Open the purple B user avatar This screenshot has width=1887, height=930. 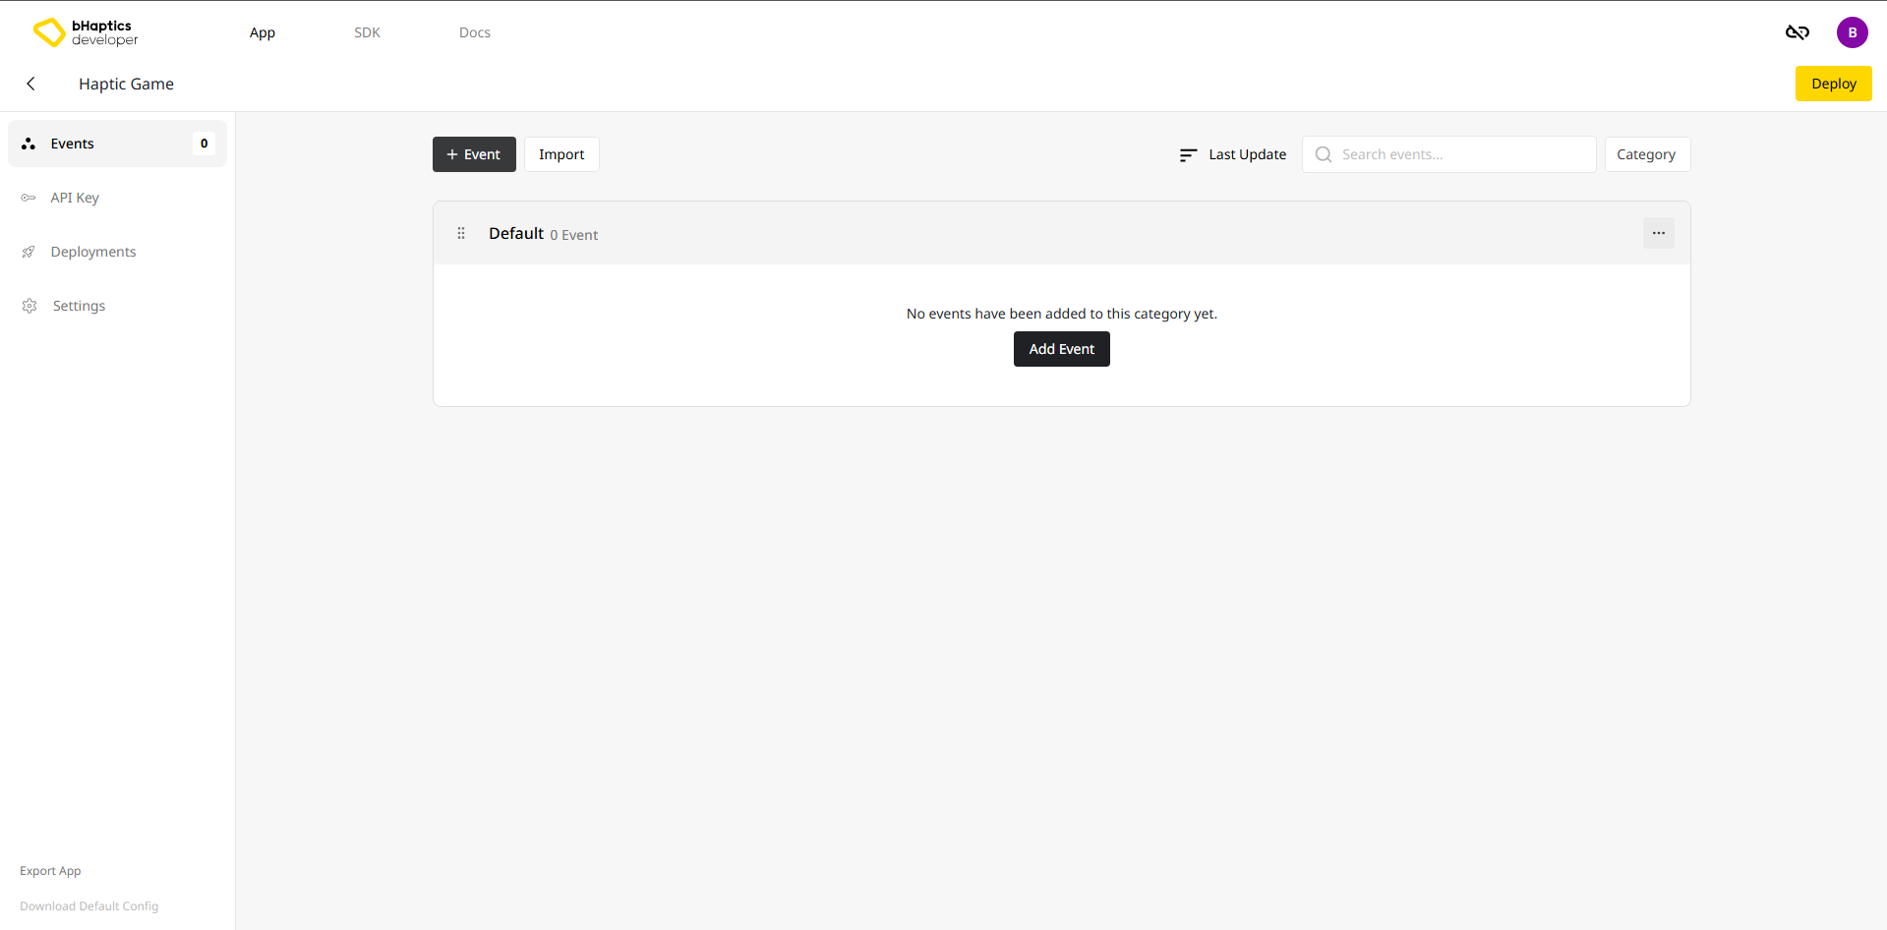[x=1852, y=32]
